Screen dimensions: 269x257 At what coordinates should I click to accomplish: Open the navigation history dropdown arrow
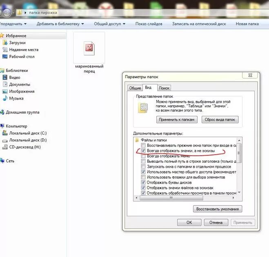pos(13,13)
